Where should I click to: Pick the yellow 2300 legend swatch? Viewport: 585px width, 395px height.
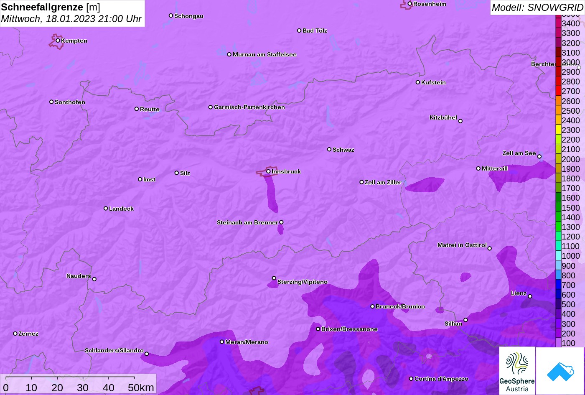(558, 130)
